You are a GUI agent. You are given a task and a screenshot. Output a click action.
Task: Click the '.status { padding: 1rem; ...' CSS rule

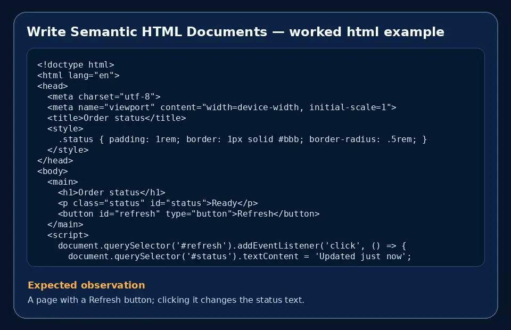coord(243,139)
